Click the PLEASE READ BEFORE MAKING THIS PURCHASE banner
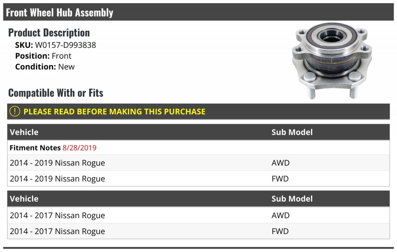397x252 pixels. pyautogui.click(x=114, y=111)
